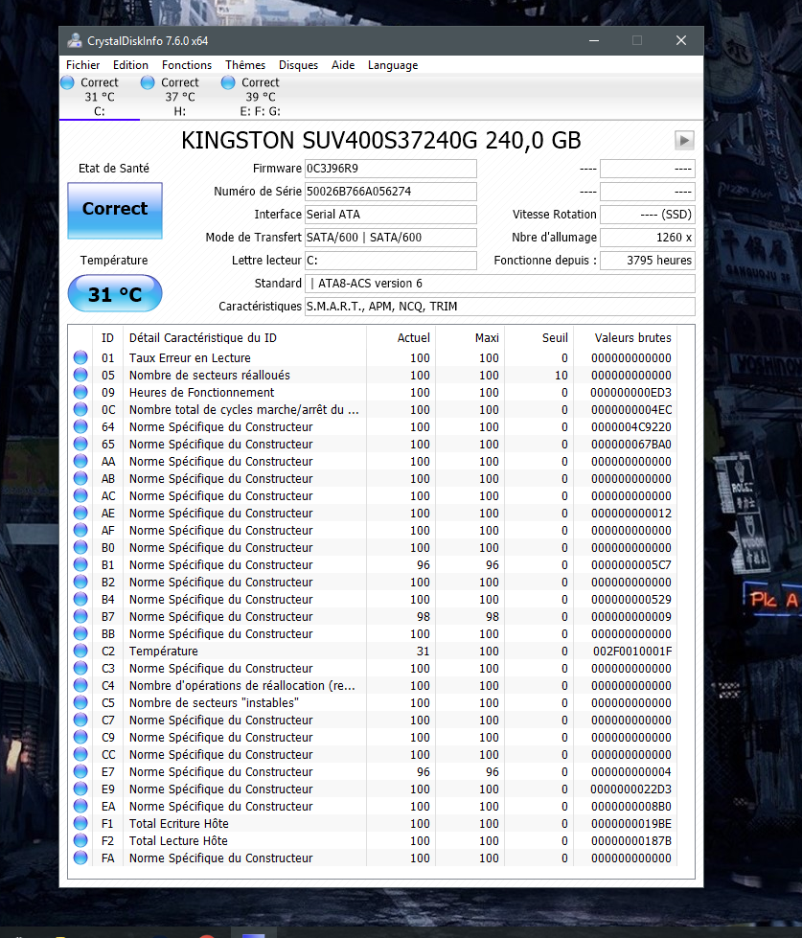Select the E: F: G: disk tab

coord(261,97)
